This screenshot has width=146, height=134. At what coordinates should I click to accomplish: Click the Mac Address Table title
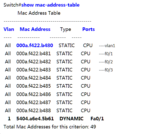[39, 13]
